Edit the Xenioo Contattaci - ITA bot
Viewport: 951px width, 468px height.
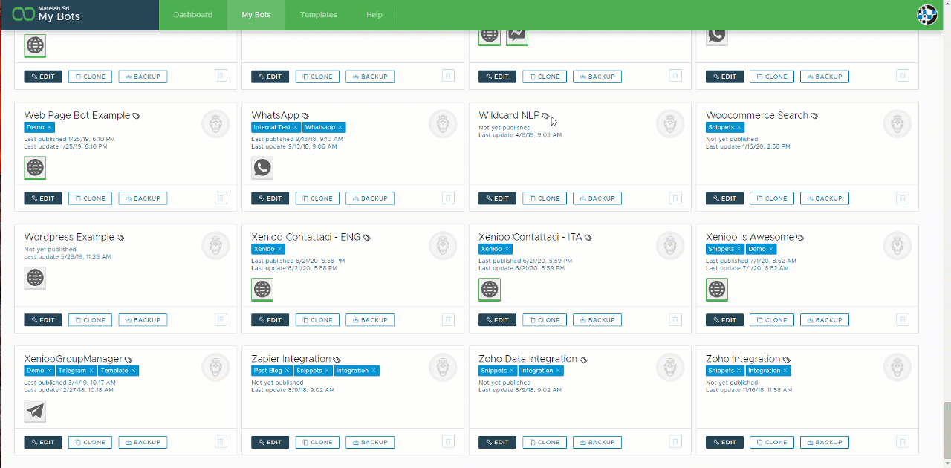(x=497, y=320)
